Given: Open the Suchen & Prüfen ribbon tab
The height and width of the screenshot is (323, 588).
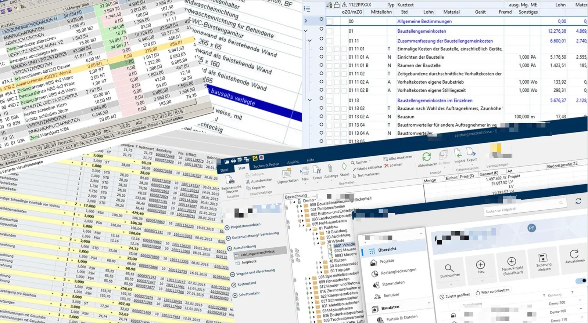Looking at the screenshot, I should (266, 166).
